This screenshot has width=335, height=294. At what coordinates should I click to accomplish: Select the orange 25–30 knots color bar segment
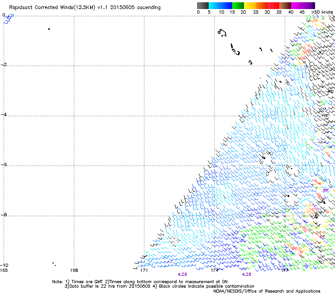click(262, 5)
